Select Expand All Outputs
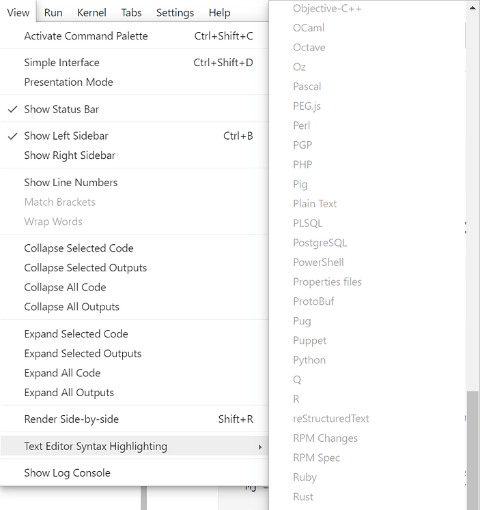This screenshot has width=480, height=510. [69, 393]
